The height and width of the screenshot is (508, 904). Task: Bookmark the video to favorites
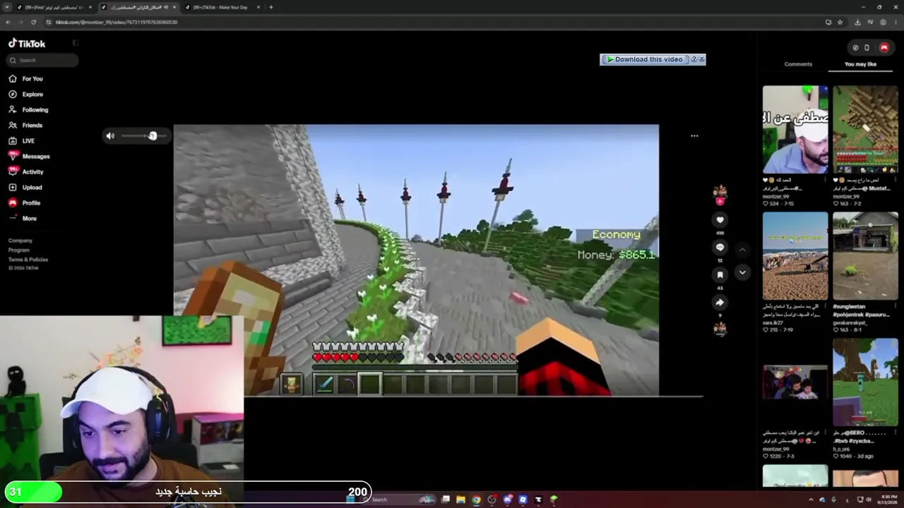[x=720, y=274]
